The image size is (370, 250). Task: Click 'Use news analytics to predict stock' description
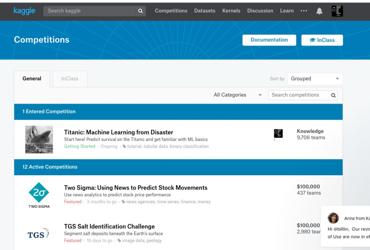[x=117, y=195]
